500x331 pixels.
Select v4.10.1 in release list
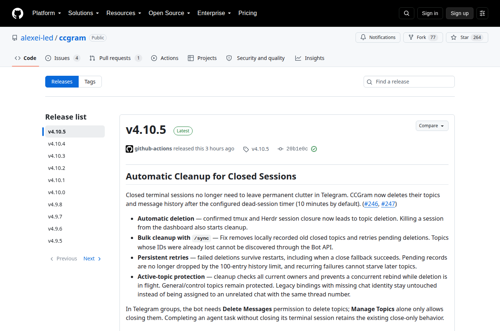75,180
